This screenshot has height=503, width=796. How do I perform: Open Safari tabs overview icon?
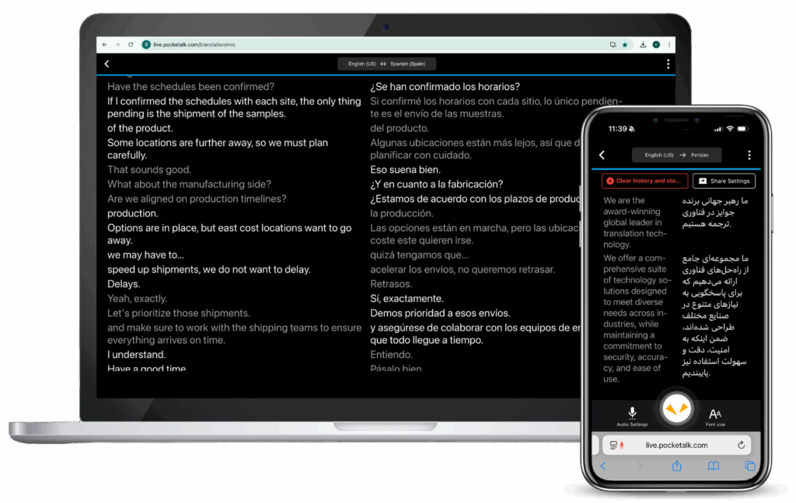750,466
